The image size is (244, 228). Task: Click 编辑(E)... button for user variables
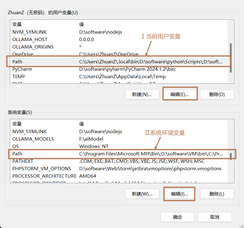179,95
